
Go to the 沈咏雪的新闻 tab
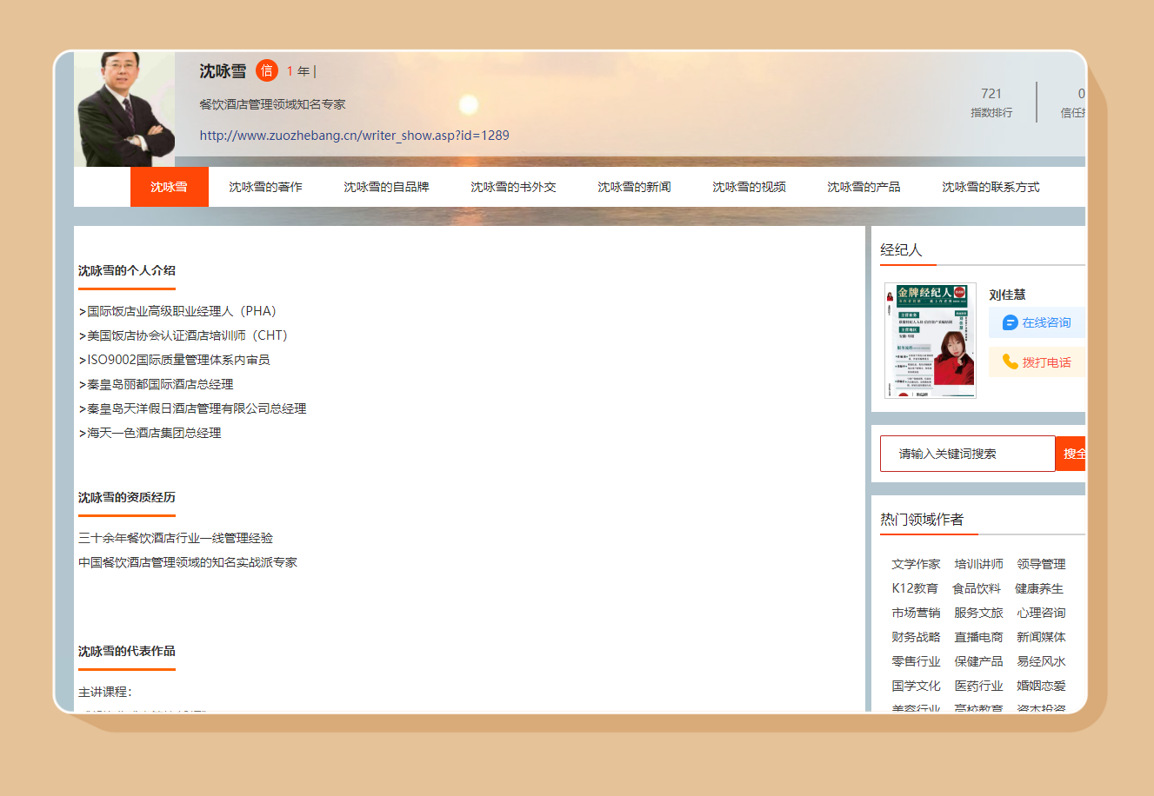pyautogui.click(x=634, y=187)
